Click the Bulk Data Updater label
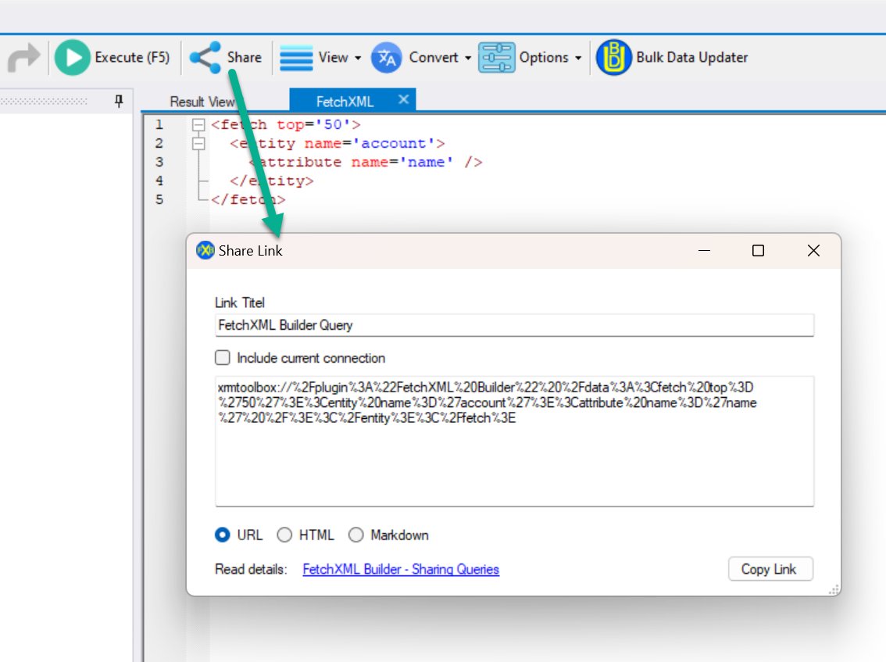Screen dimensions: 886x662 coord(692,58)
